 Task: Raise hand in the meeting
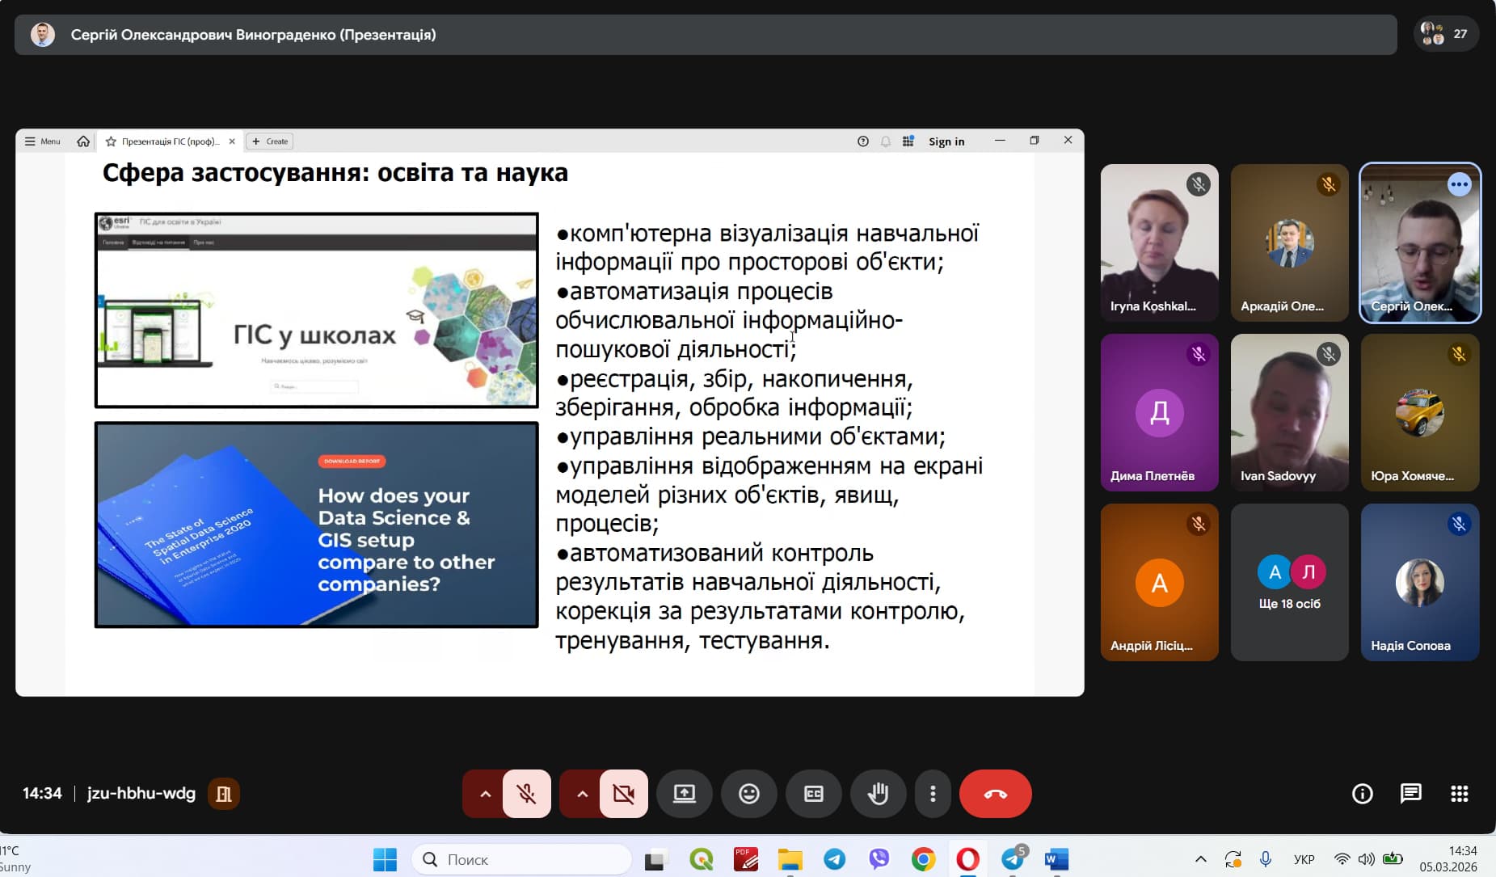point(878,794)
